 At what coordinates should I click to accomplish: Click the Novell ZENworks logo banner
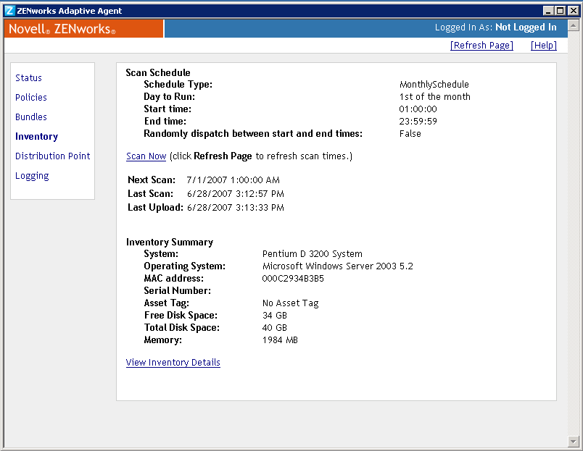coord(83,28)
